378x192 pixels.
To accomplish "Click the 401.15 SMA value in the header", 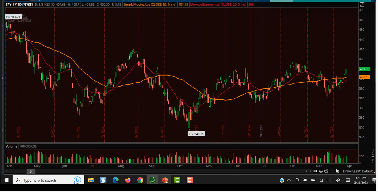I will click(183, 5).
